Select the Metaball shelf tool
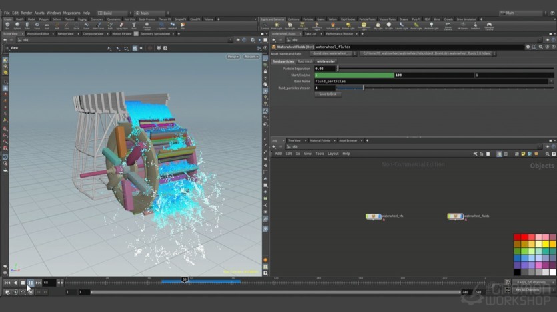The height and width of the screenshot is (312, 557). pyautogui.click(x=172, y=25)
